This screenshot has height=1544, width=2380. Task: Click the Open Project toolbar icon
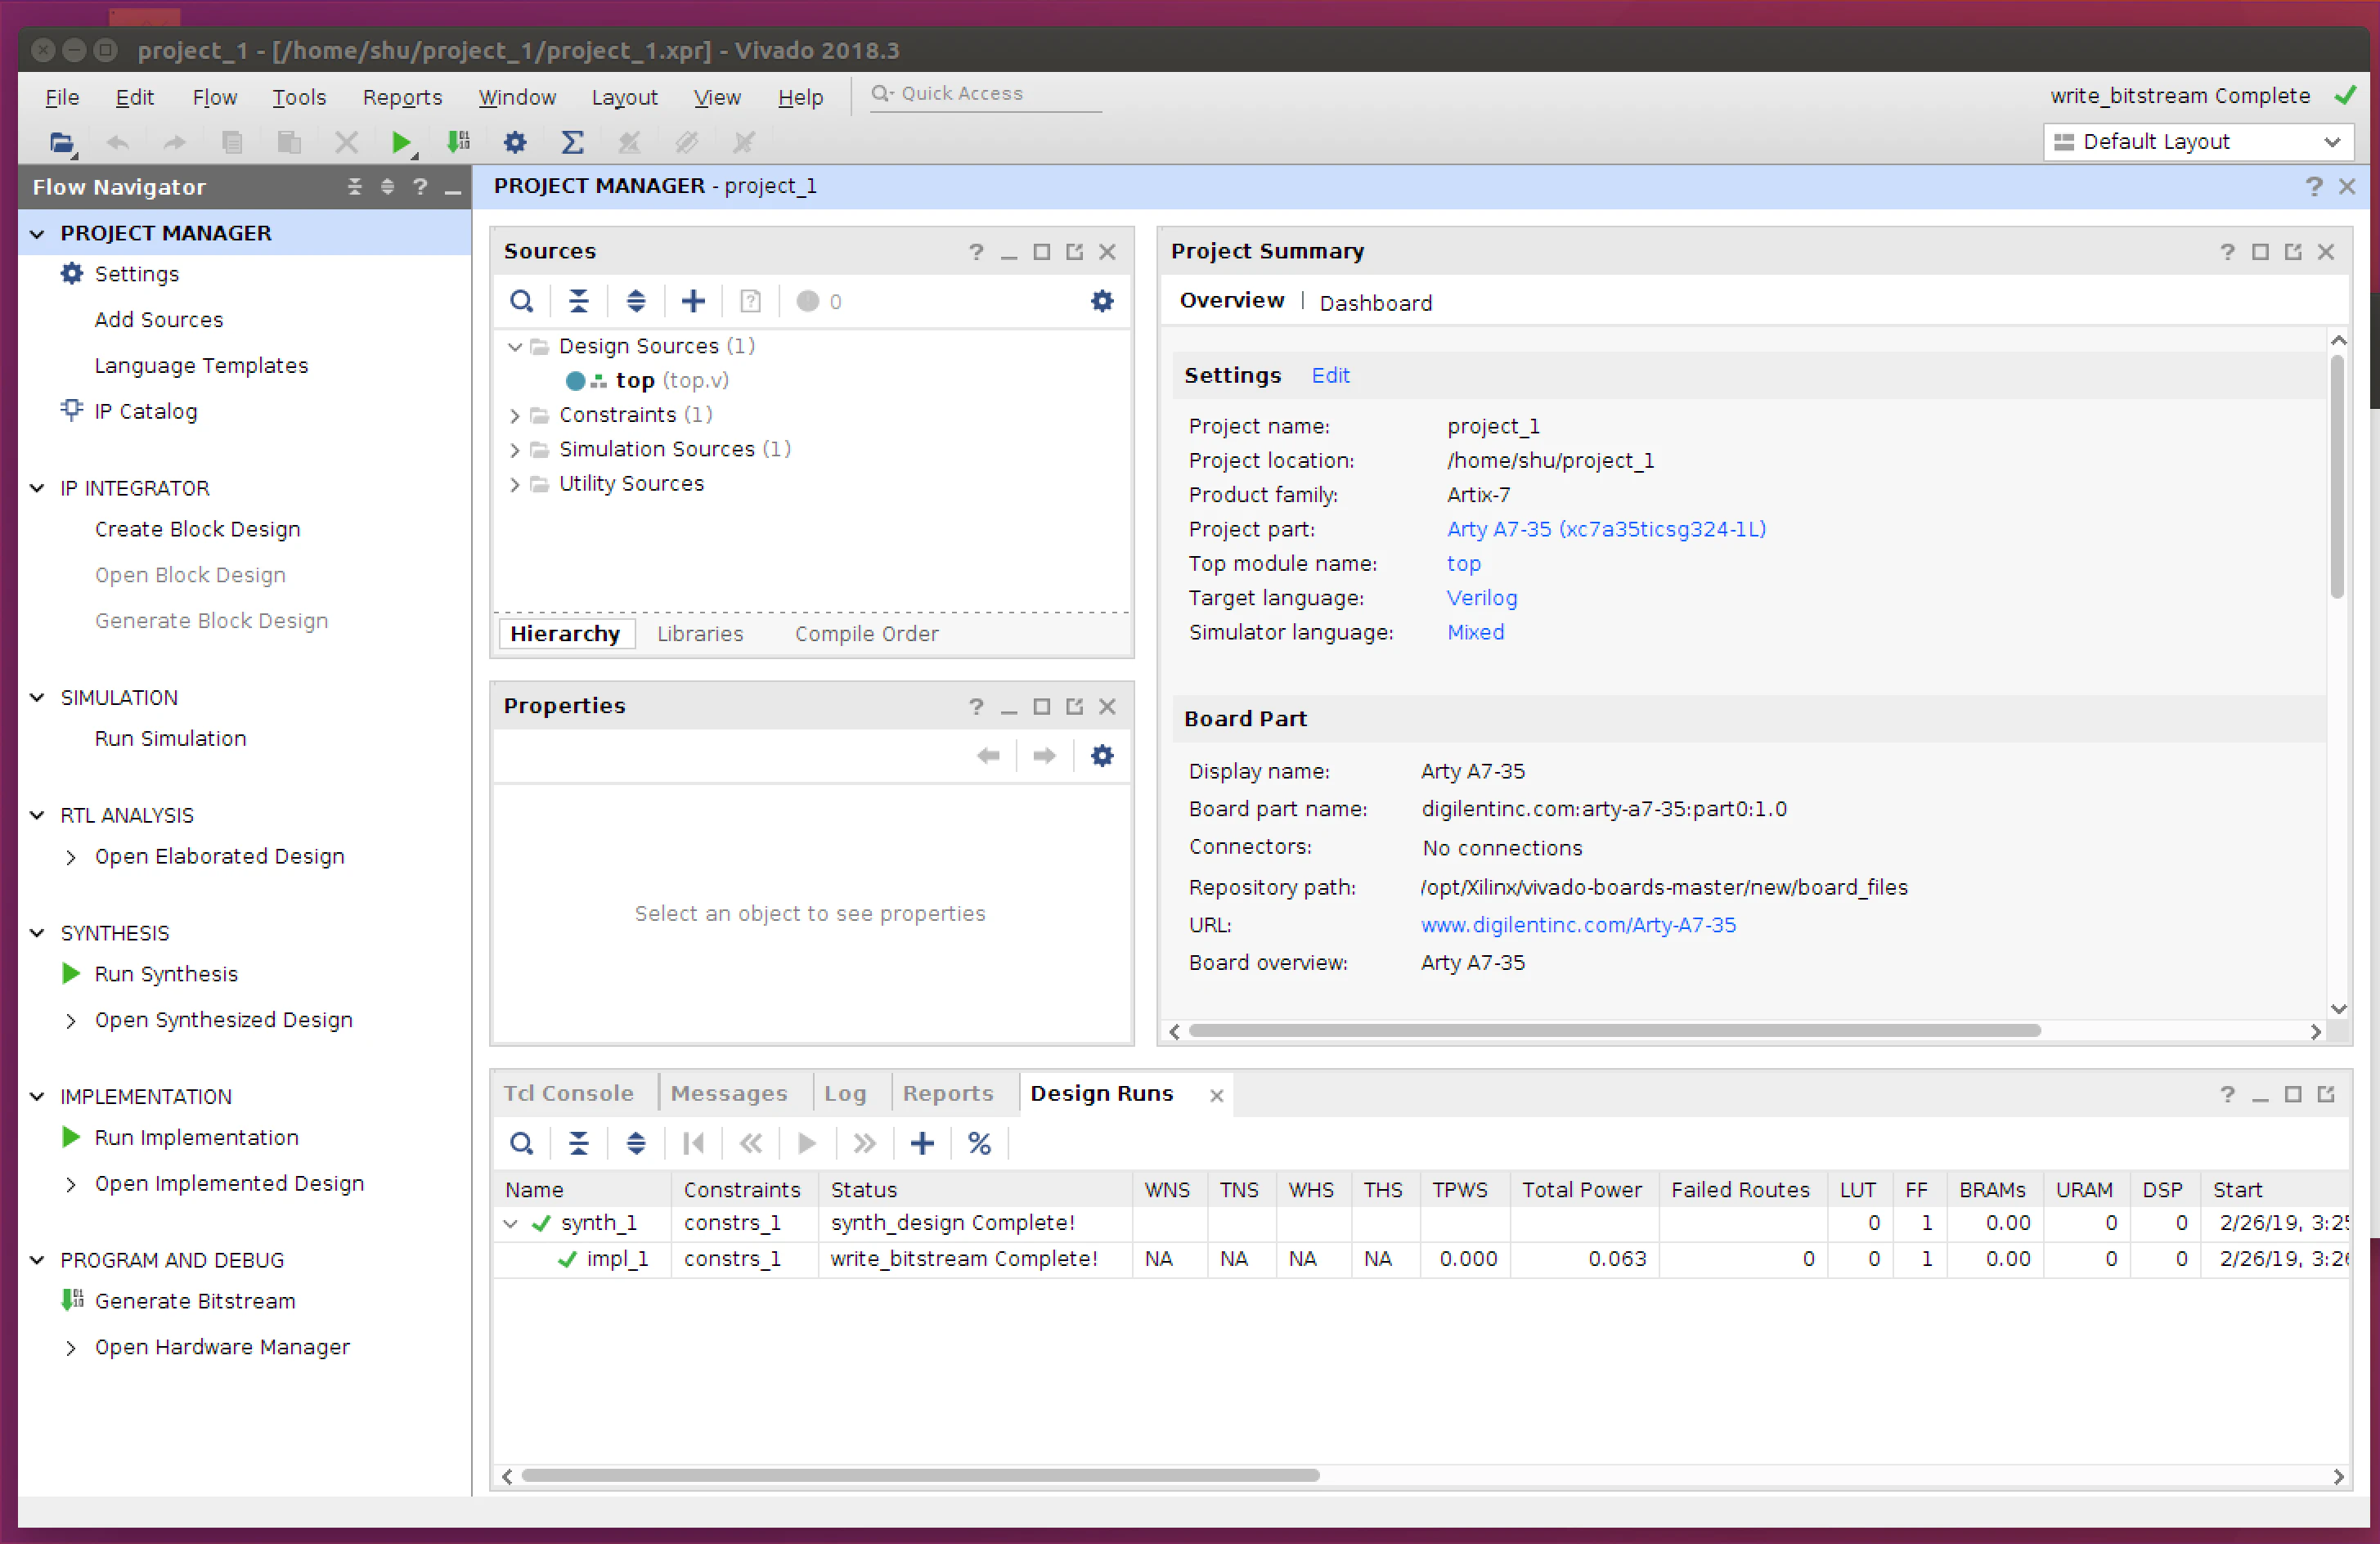coord(62,142)
